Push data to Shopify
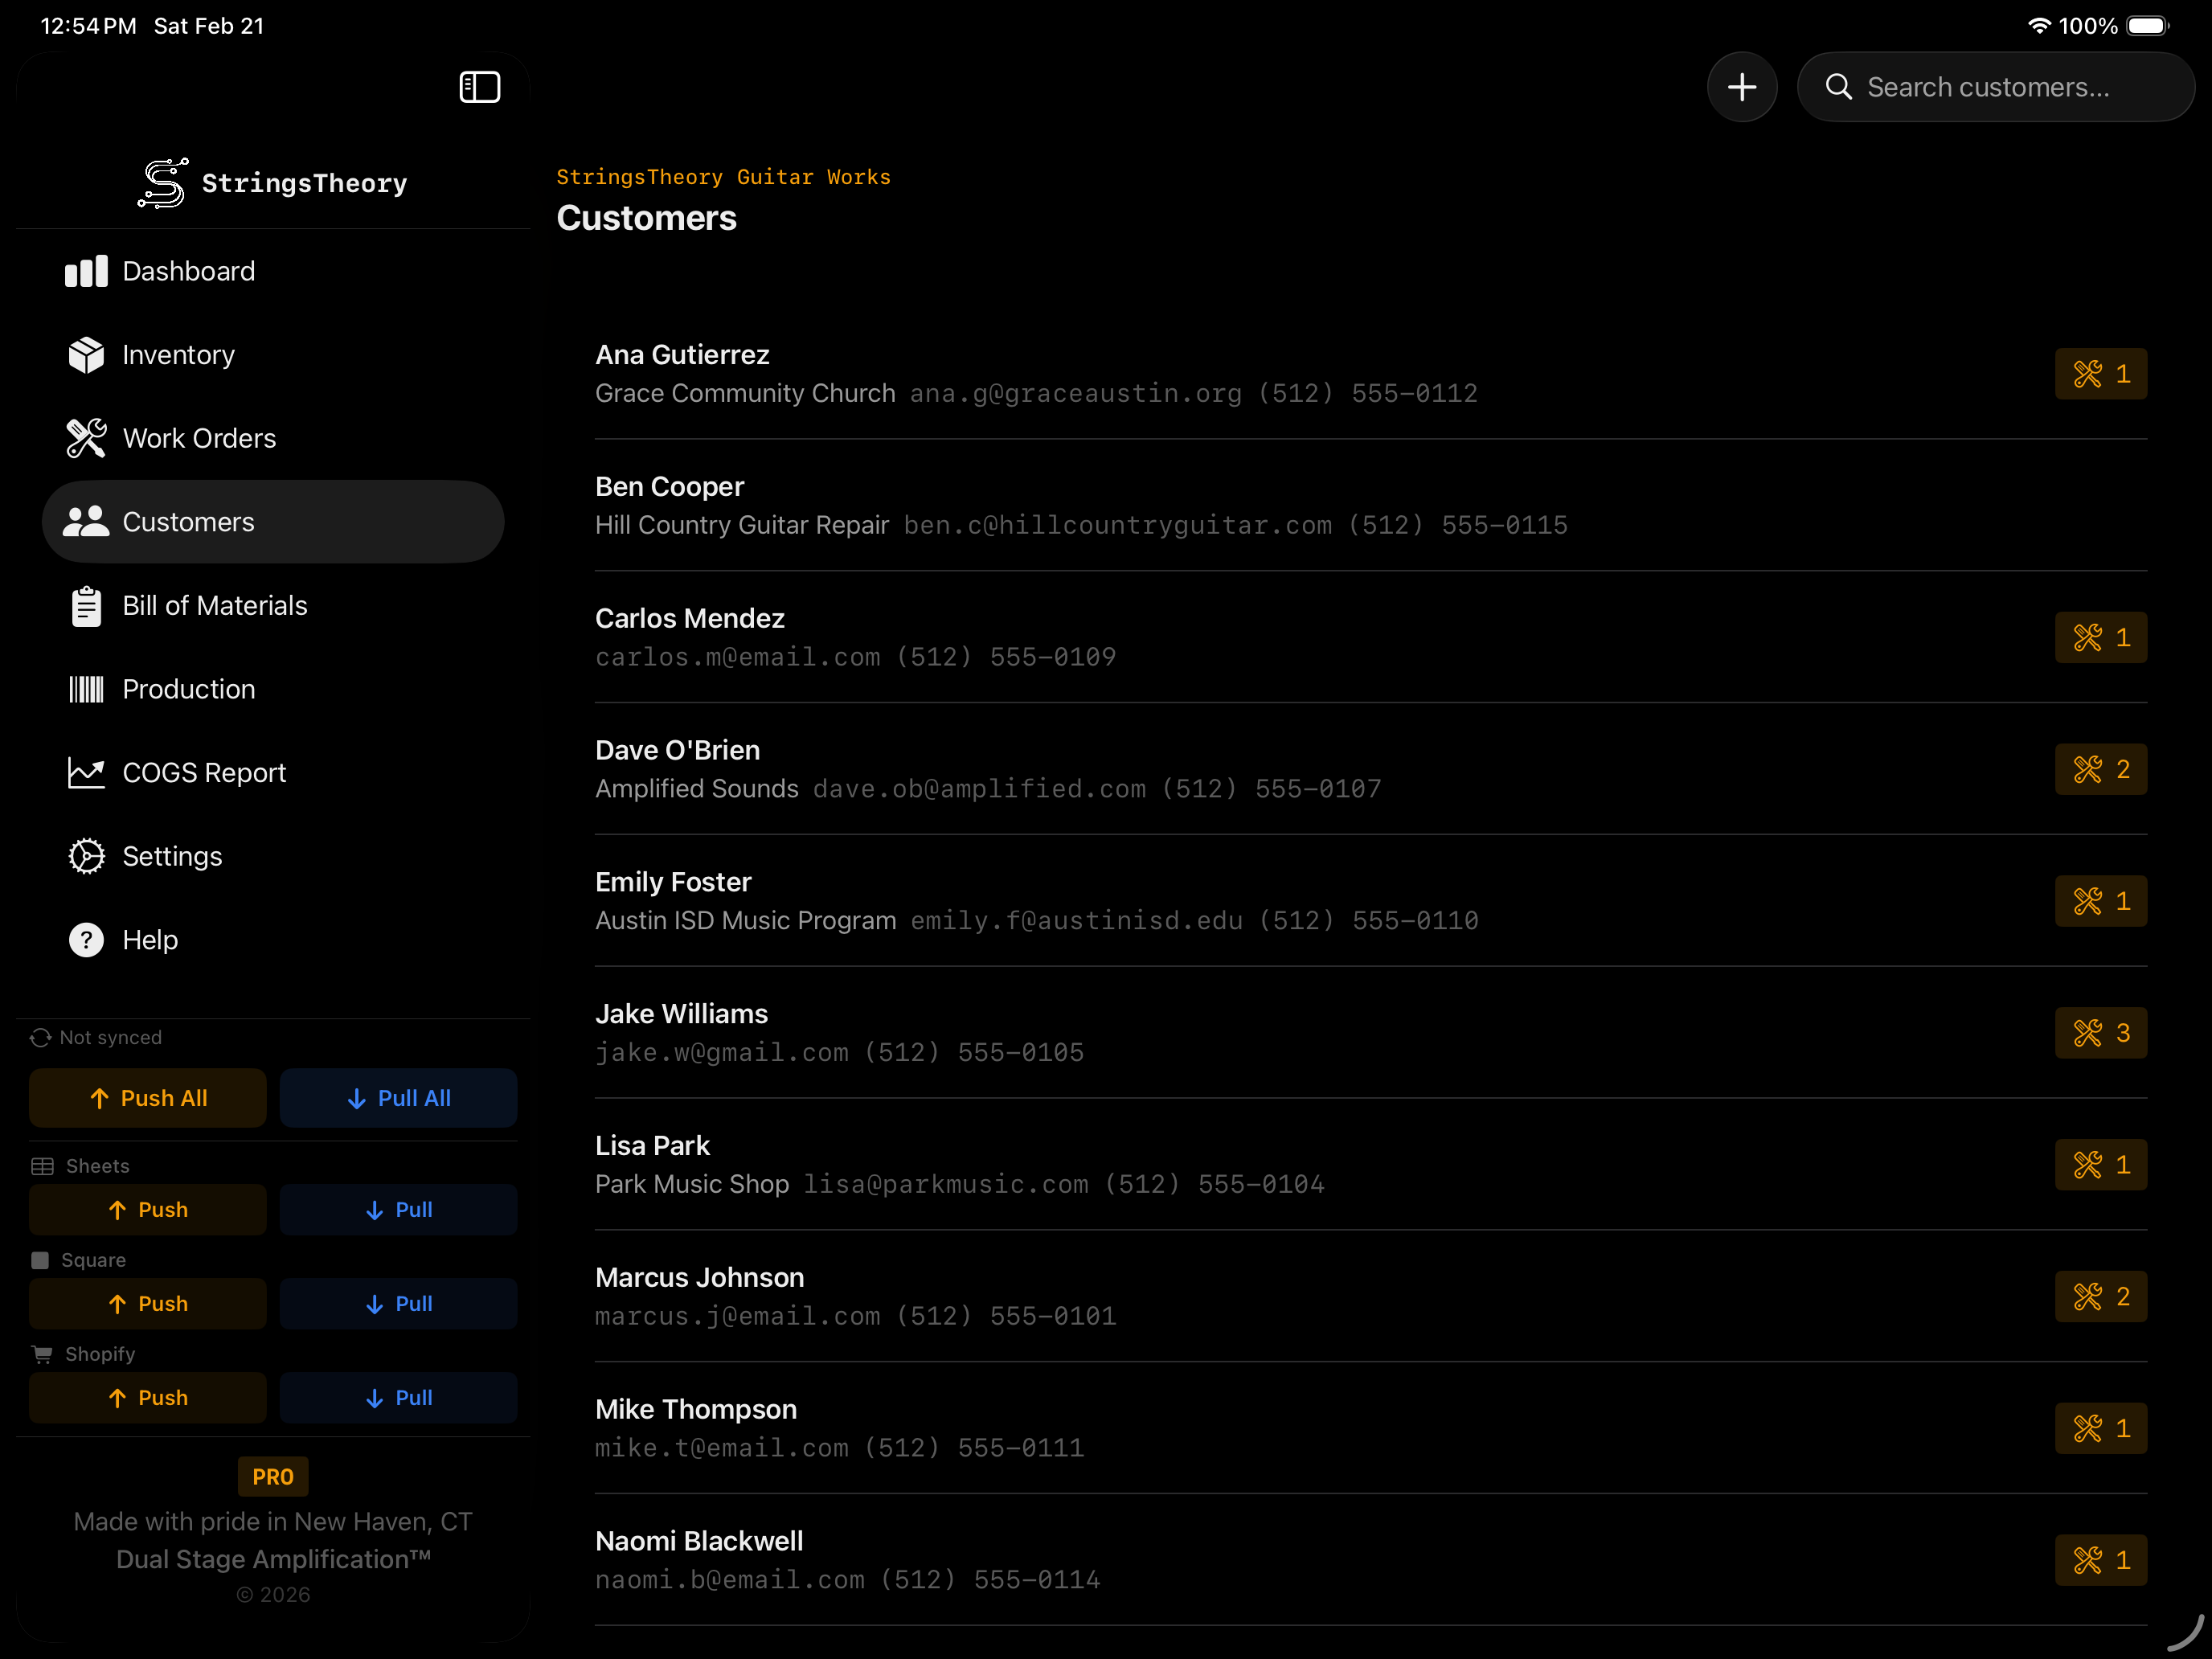The width and height of the screenshot is (2212, 1659). (x=147, y=1398)
